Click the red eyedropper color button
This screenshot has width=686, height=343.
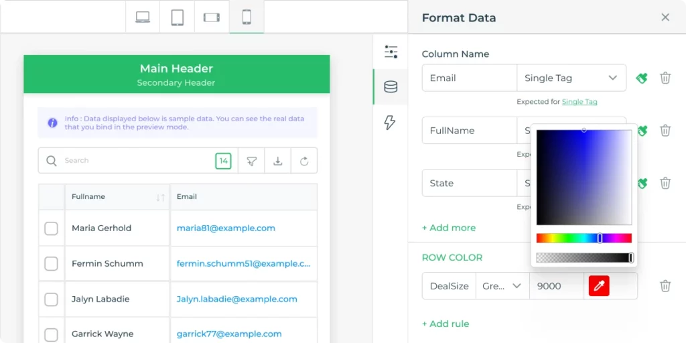[x=599, y=285]
